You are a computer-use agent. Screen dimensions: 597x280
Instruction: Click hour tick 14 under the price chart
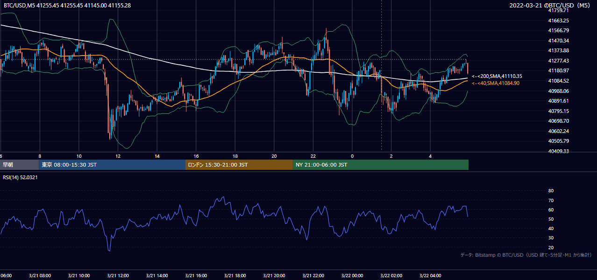157,156
